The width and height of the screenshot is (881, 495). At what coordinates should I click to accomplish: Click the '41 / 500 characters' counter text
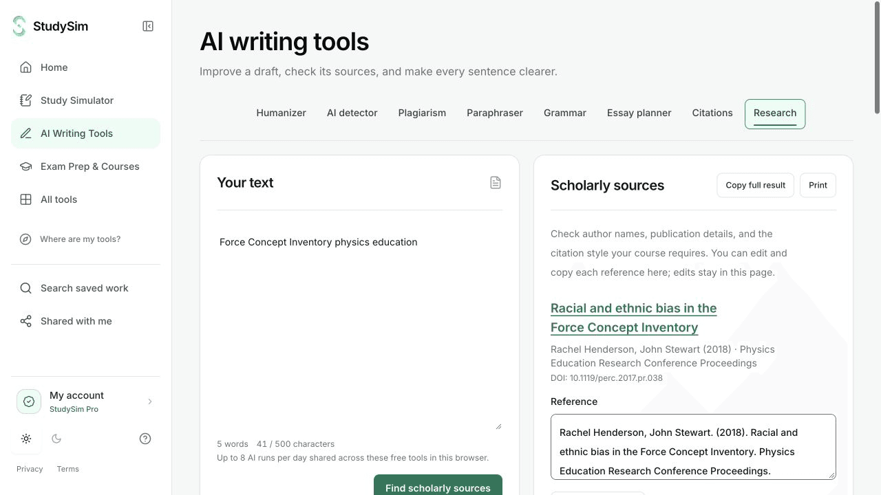[295, 444]
